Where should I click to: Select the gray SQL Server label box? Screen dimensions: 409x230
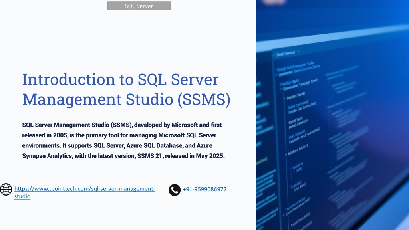coord(139,6)
